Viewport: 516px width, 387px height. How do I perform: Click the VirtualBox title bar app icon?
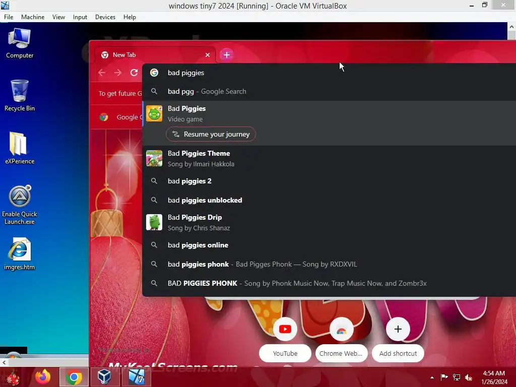click(5, 6)
